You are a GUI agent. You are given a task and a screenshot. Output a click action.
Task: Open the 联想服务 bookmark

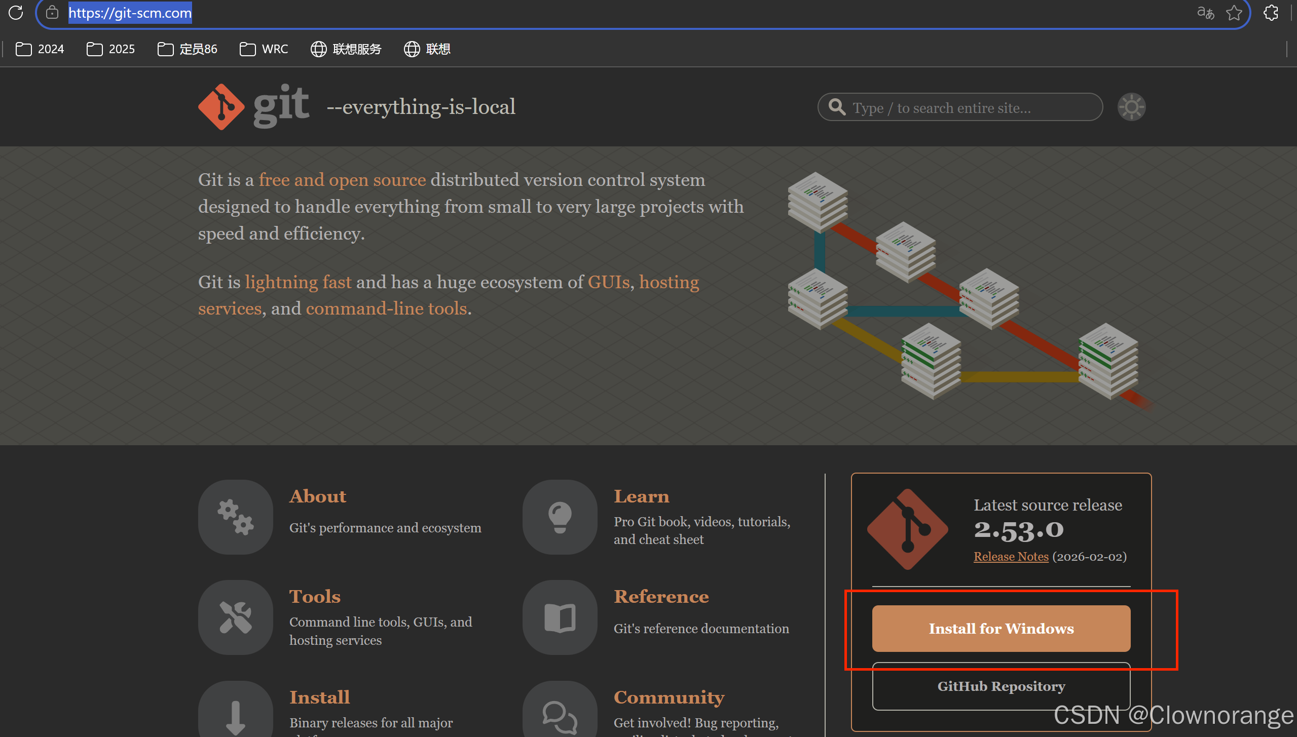pyautogui.click(x=346, y=49)
